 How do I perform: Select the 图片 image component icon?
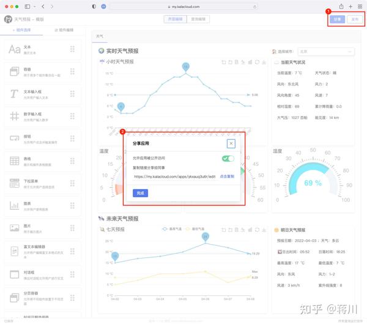point(15,228)
